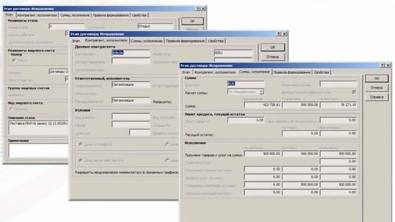
Task: Click the highlighted Валюта field in the front window
Action: coord(246,84)
